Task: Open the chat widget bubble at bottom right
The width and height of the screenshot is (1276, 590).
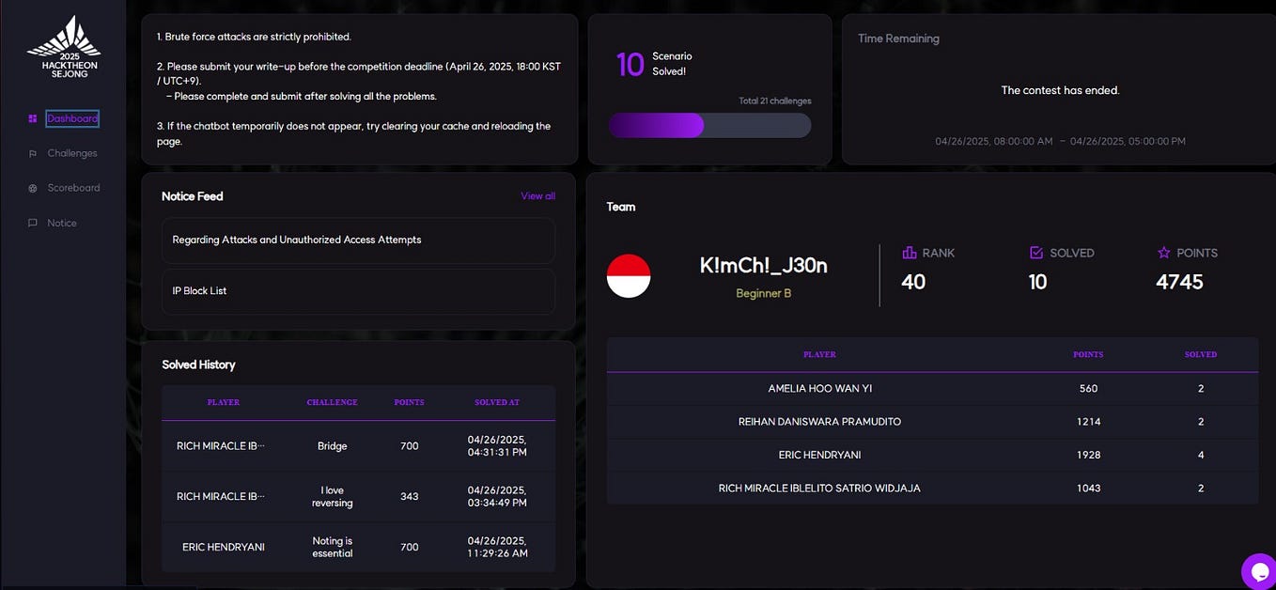Action: 1258,570
